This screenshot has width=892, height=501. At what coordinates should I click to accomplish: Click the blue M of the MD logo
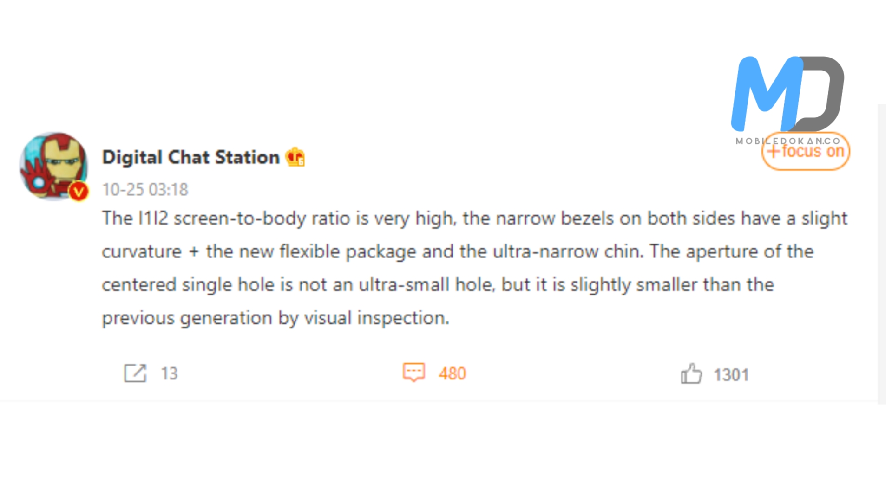click(767, 93)
